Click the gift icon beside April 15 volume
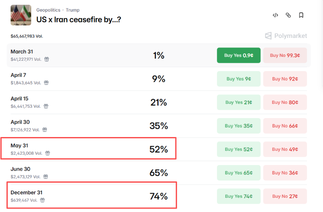 click(x=46, y=106)
